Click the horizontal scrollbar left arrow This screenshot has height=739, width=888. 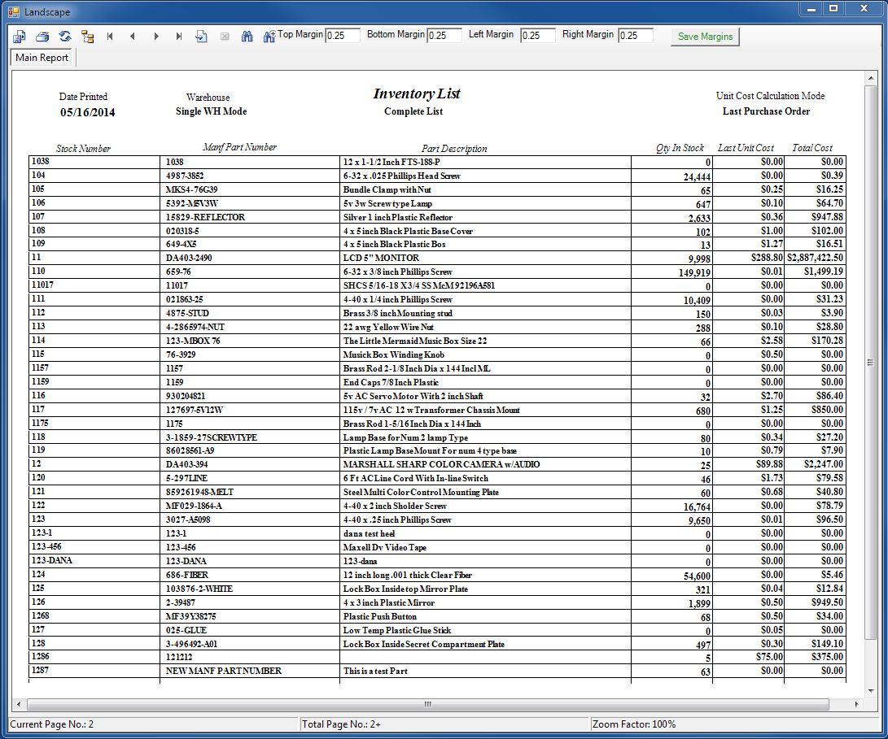(x=19, y=704)
